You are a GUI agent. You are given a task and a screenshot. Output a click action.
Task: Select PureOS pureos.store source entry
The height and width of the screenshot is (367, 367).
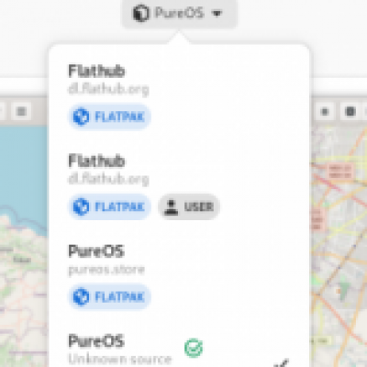click(x=179, y=277)
